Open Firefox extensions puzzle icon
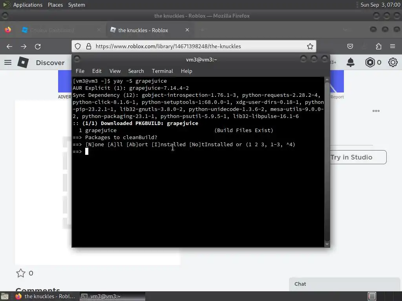402x301 pixels. (378, 46)
